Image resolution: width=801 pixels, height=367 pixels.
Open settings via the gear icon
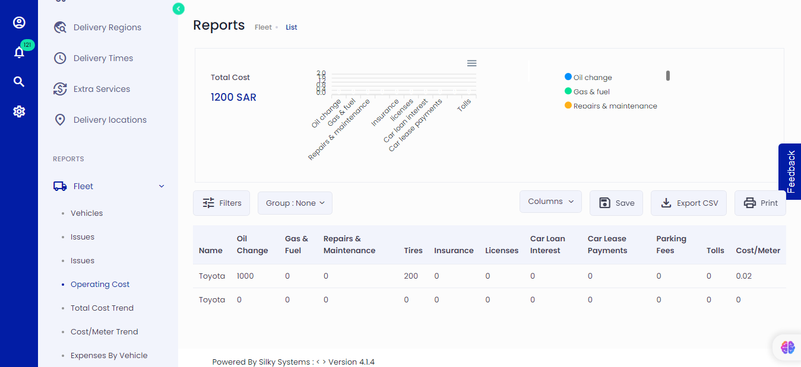tap(19, 111)
